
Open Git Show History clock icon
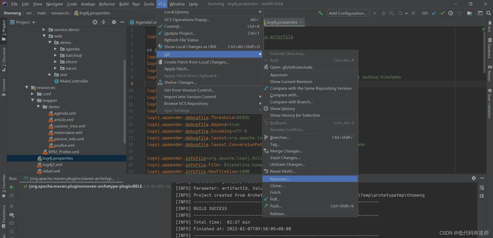pyautogui.click(x=451, y=13)
